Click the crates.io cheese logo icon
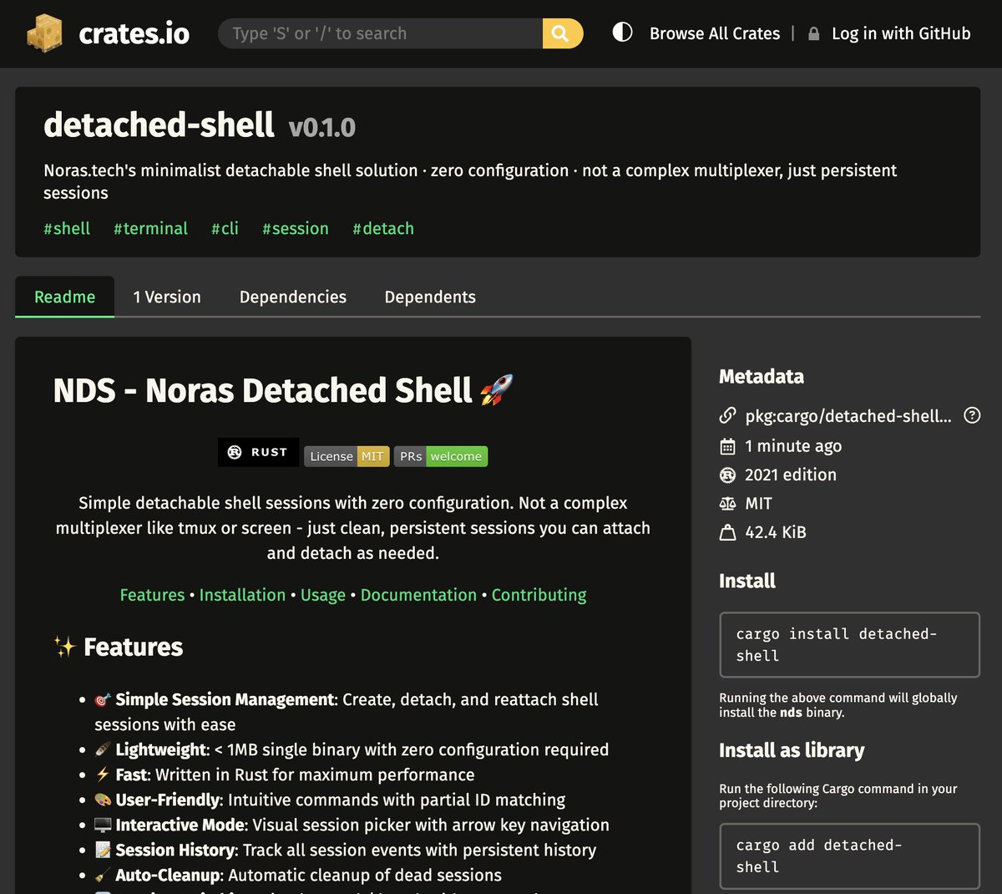This screenshot has height=894, width=1002. coord(44,33)
